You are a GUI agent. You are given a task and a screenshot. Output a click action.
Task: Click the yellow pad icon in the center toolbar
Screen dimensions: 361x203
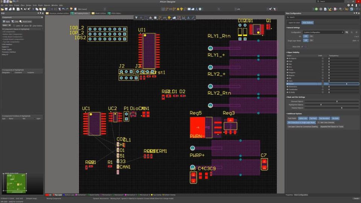pyautogui.click(x=178, y=9)
